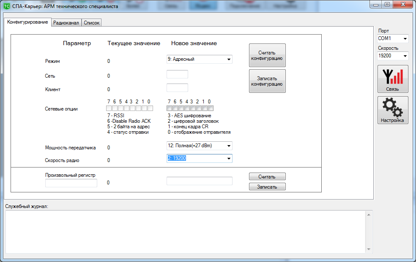The image size is (416, 262).
Task: Click the Записать конфигурацию button
Action: tap(267, 81)
